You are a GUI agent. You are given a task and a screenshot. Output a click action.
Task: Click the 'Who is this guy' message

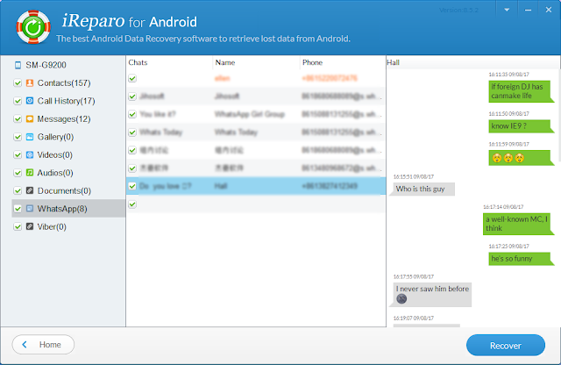point(422,190)
